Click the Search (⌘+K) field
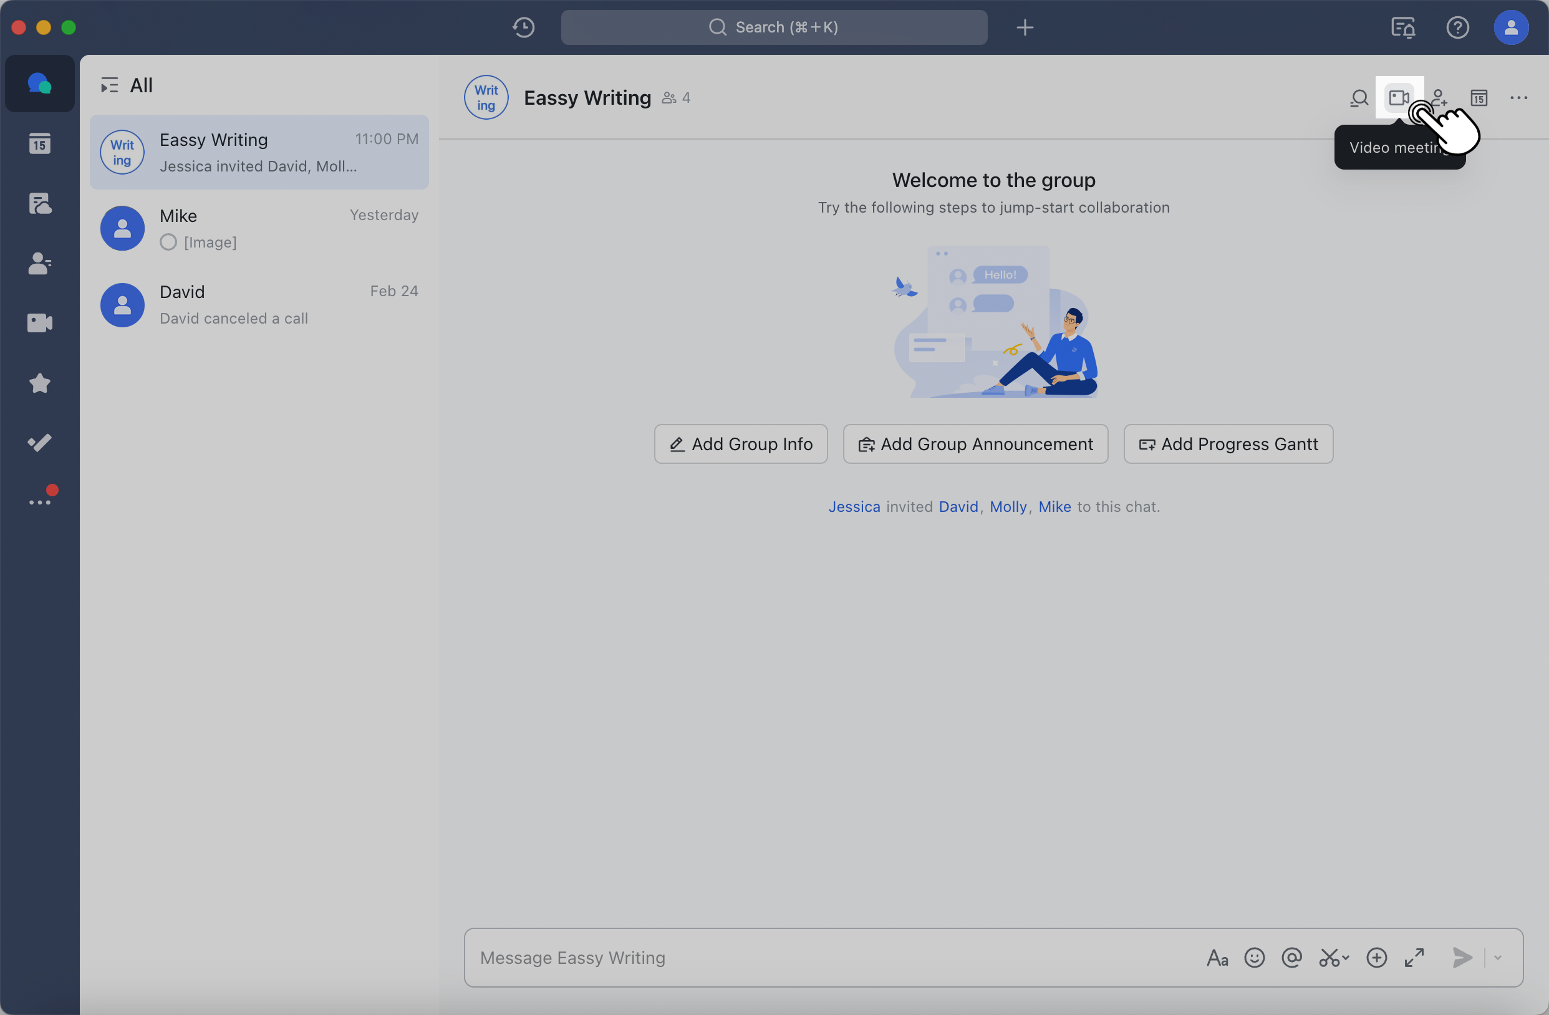This screenshot has width=1549, height=1015. coord(774,27)
